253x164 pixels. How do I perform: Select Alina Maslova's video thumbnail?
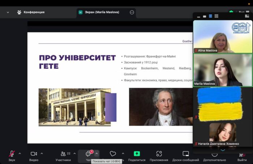223,36
